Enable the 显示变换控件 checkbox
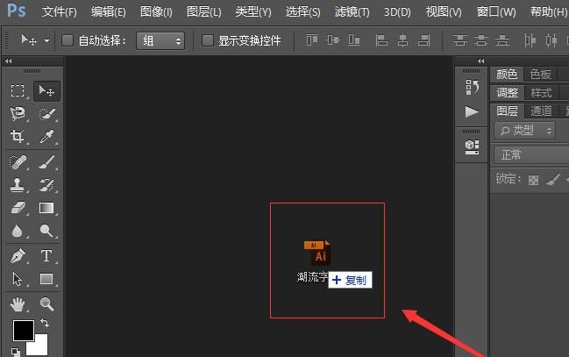 207,40
